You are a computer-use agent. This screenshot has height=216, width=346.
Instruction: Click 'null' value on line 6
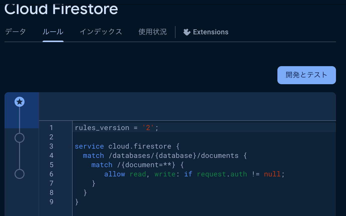point(272,174)
